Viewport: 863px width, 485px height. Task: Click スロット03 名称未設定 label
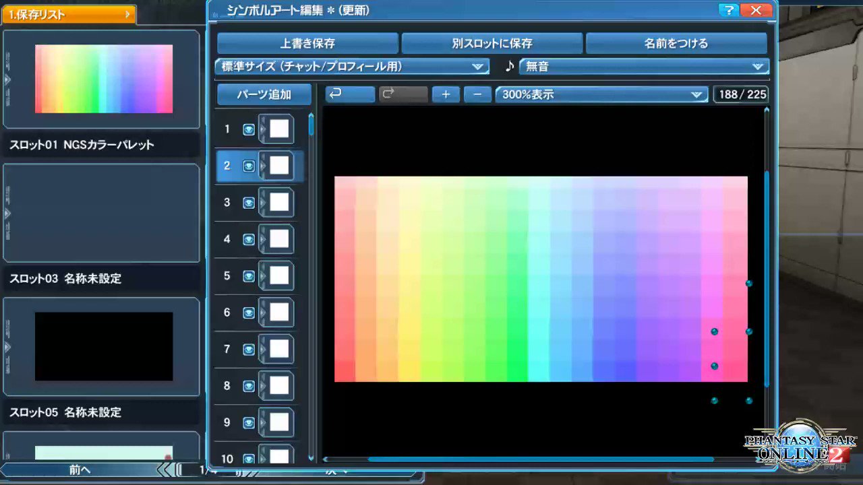[65, 278]
